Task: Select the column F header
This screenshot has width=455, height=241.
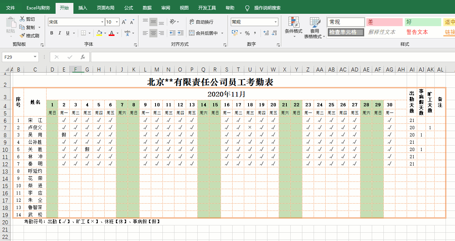Action: coord(76,70)
